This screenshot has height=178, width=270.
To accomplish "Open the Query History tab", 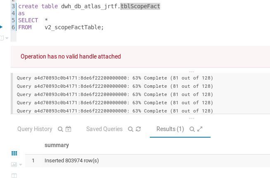I will pos(35,129).
